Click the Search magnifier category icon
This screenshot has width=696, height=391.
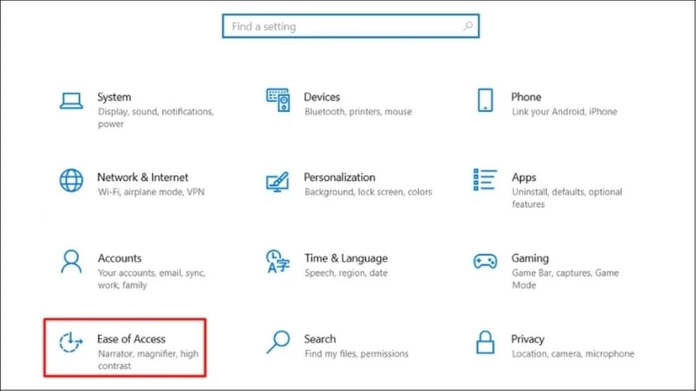click(278, 342)
